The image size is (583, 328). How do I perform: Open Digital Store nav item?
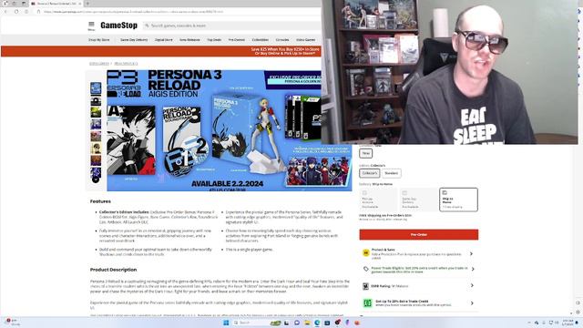point(164,40)
